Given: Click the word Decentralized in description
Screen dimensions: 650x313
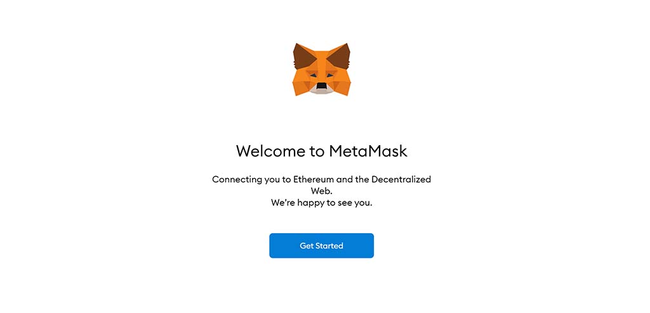Looking at the screenshot, I should (x=401, y=179).
